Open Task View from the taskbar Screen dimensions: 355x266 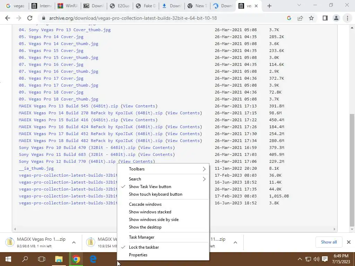[x=42, y=259]
